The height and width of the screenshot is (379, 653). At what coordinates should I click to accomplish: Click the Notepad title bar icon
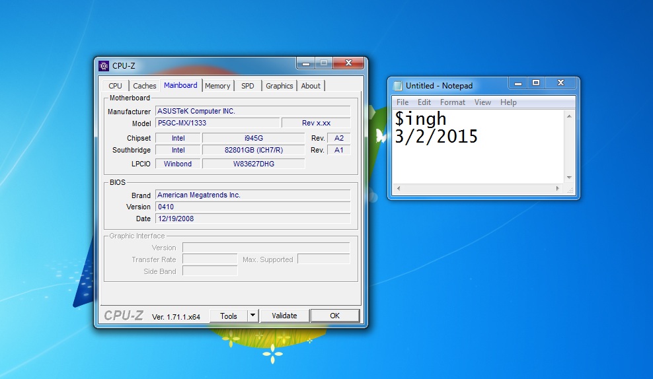tap(398, 86)
